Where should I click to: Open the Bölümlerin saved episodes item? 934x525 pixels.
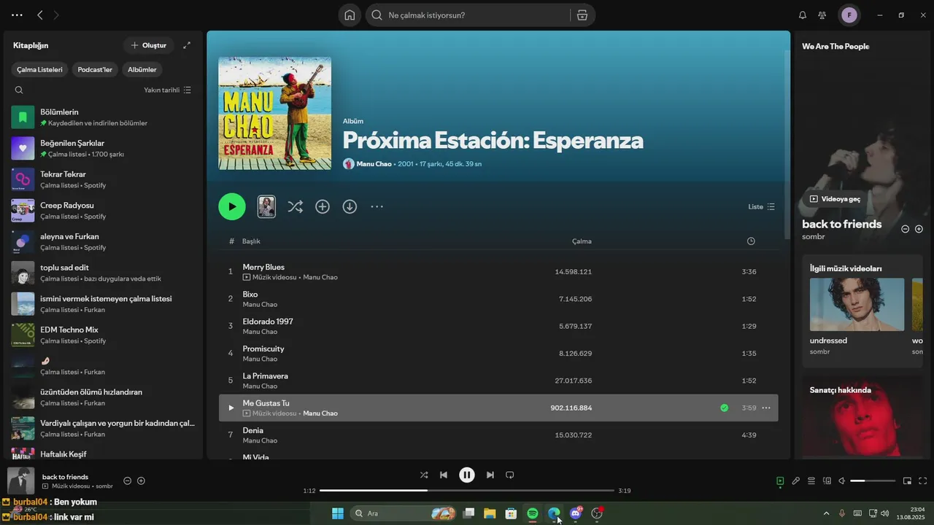pos(103,117)
